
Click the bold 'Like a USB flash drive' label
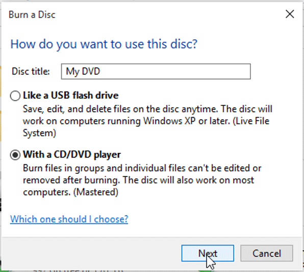(70, 96)
